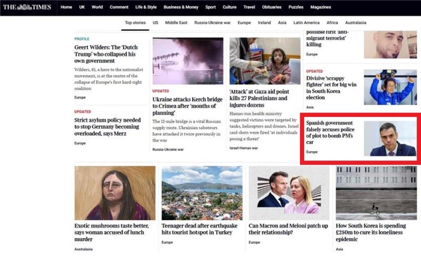Switch to the Australasia tab
Viewport: 421px width, 256px height.
(x=356, y=23)
